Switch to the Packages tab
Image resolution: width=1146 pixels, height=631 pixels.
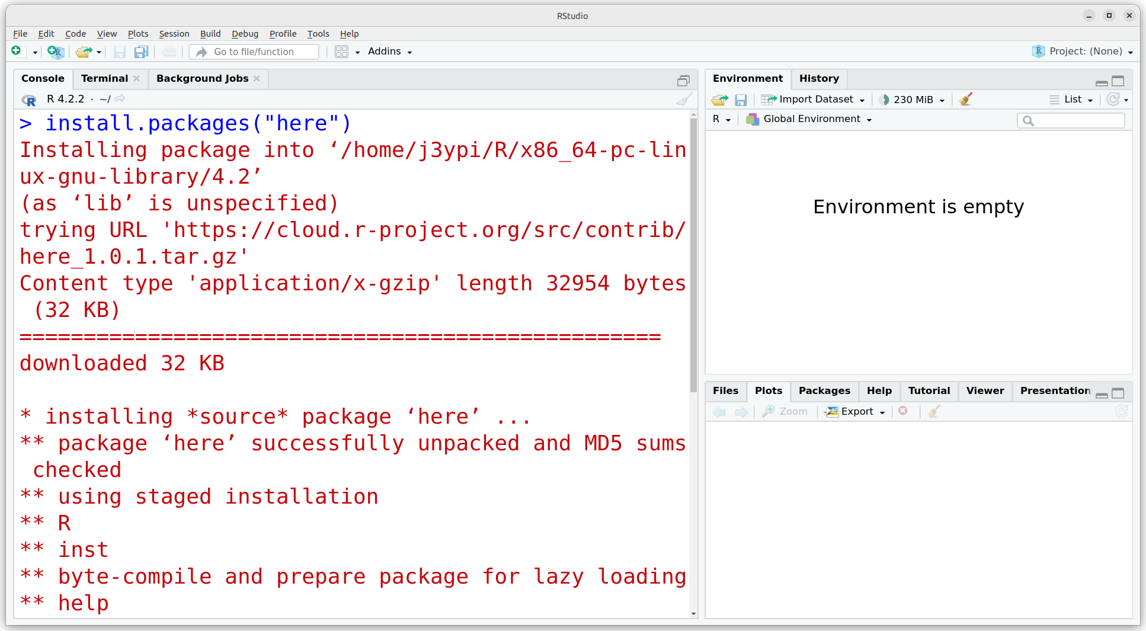click(824, 391)
